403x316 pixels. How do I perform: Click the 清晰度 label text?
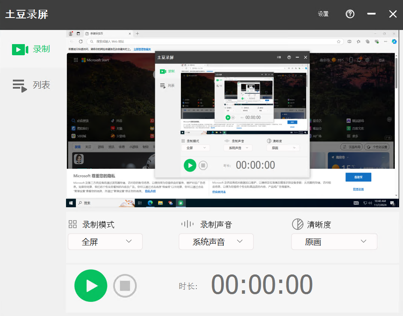pos(319,225)
